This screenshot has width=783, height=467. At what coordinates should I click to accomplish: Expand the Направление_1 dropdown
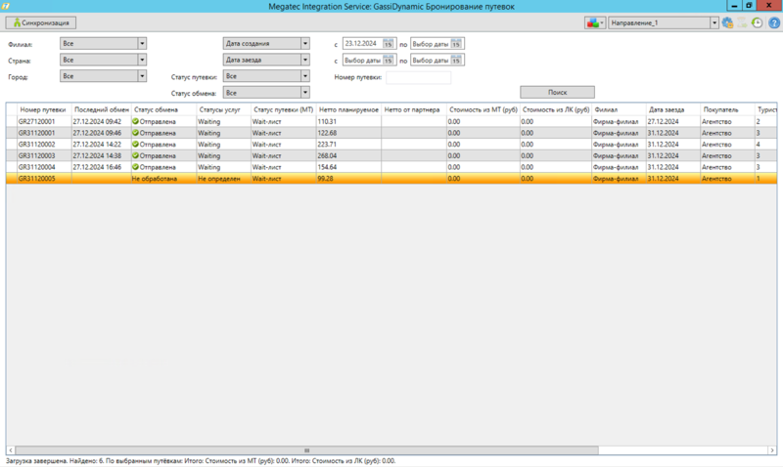click(x=714, y=22)
